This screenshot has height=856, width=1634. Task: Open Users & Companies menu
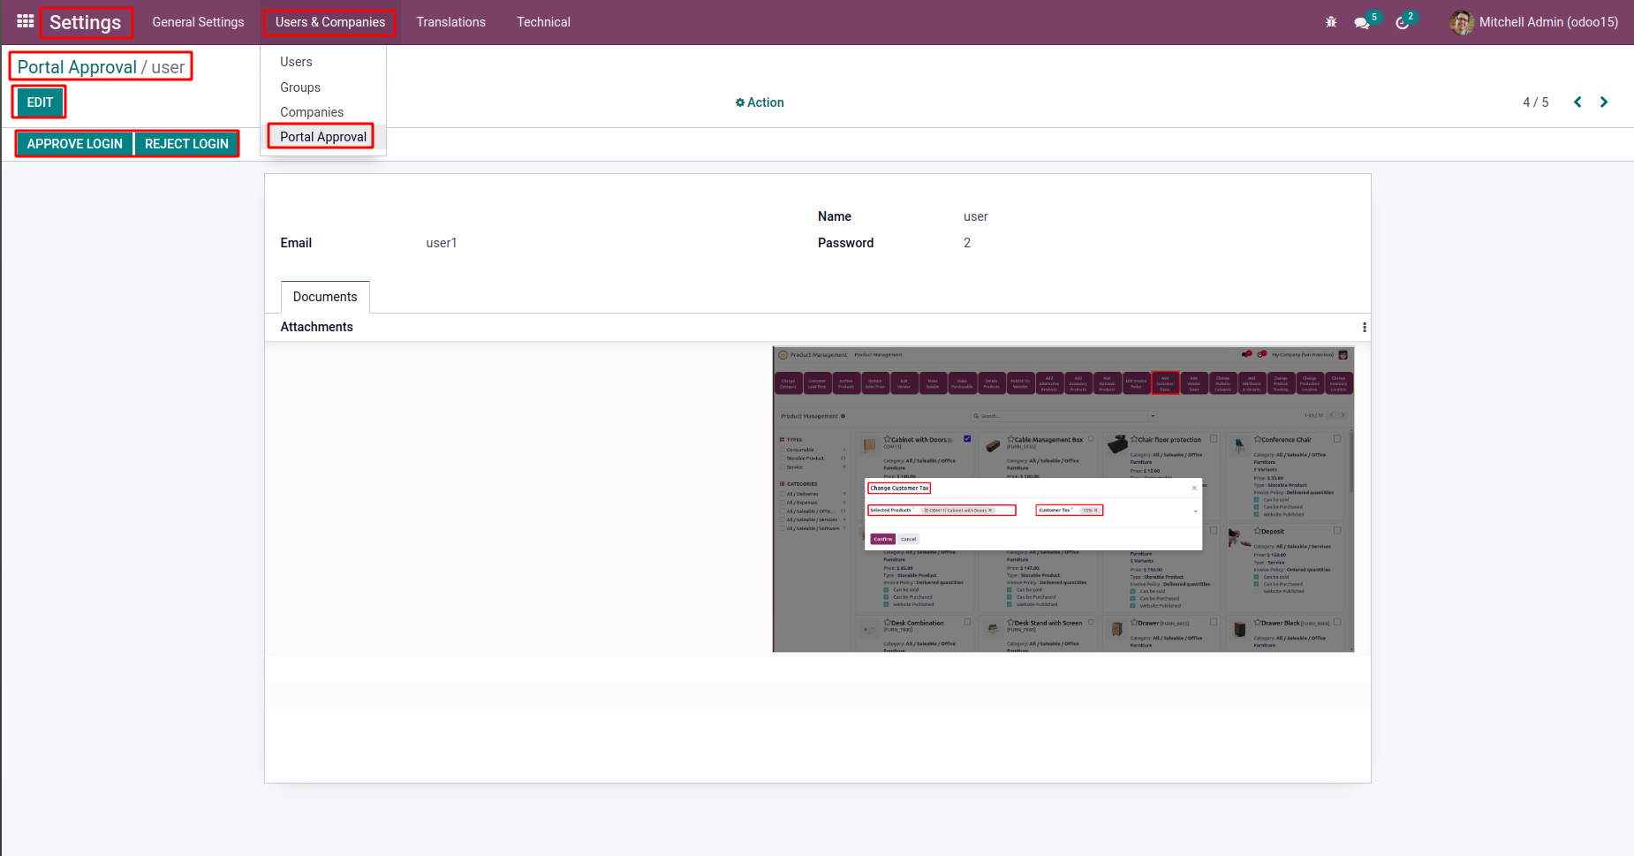330,22
